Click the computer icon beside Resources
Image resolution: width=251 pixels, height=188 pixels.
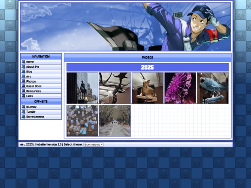[x=23, y=91]
